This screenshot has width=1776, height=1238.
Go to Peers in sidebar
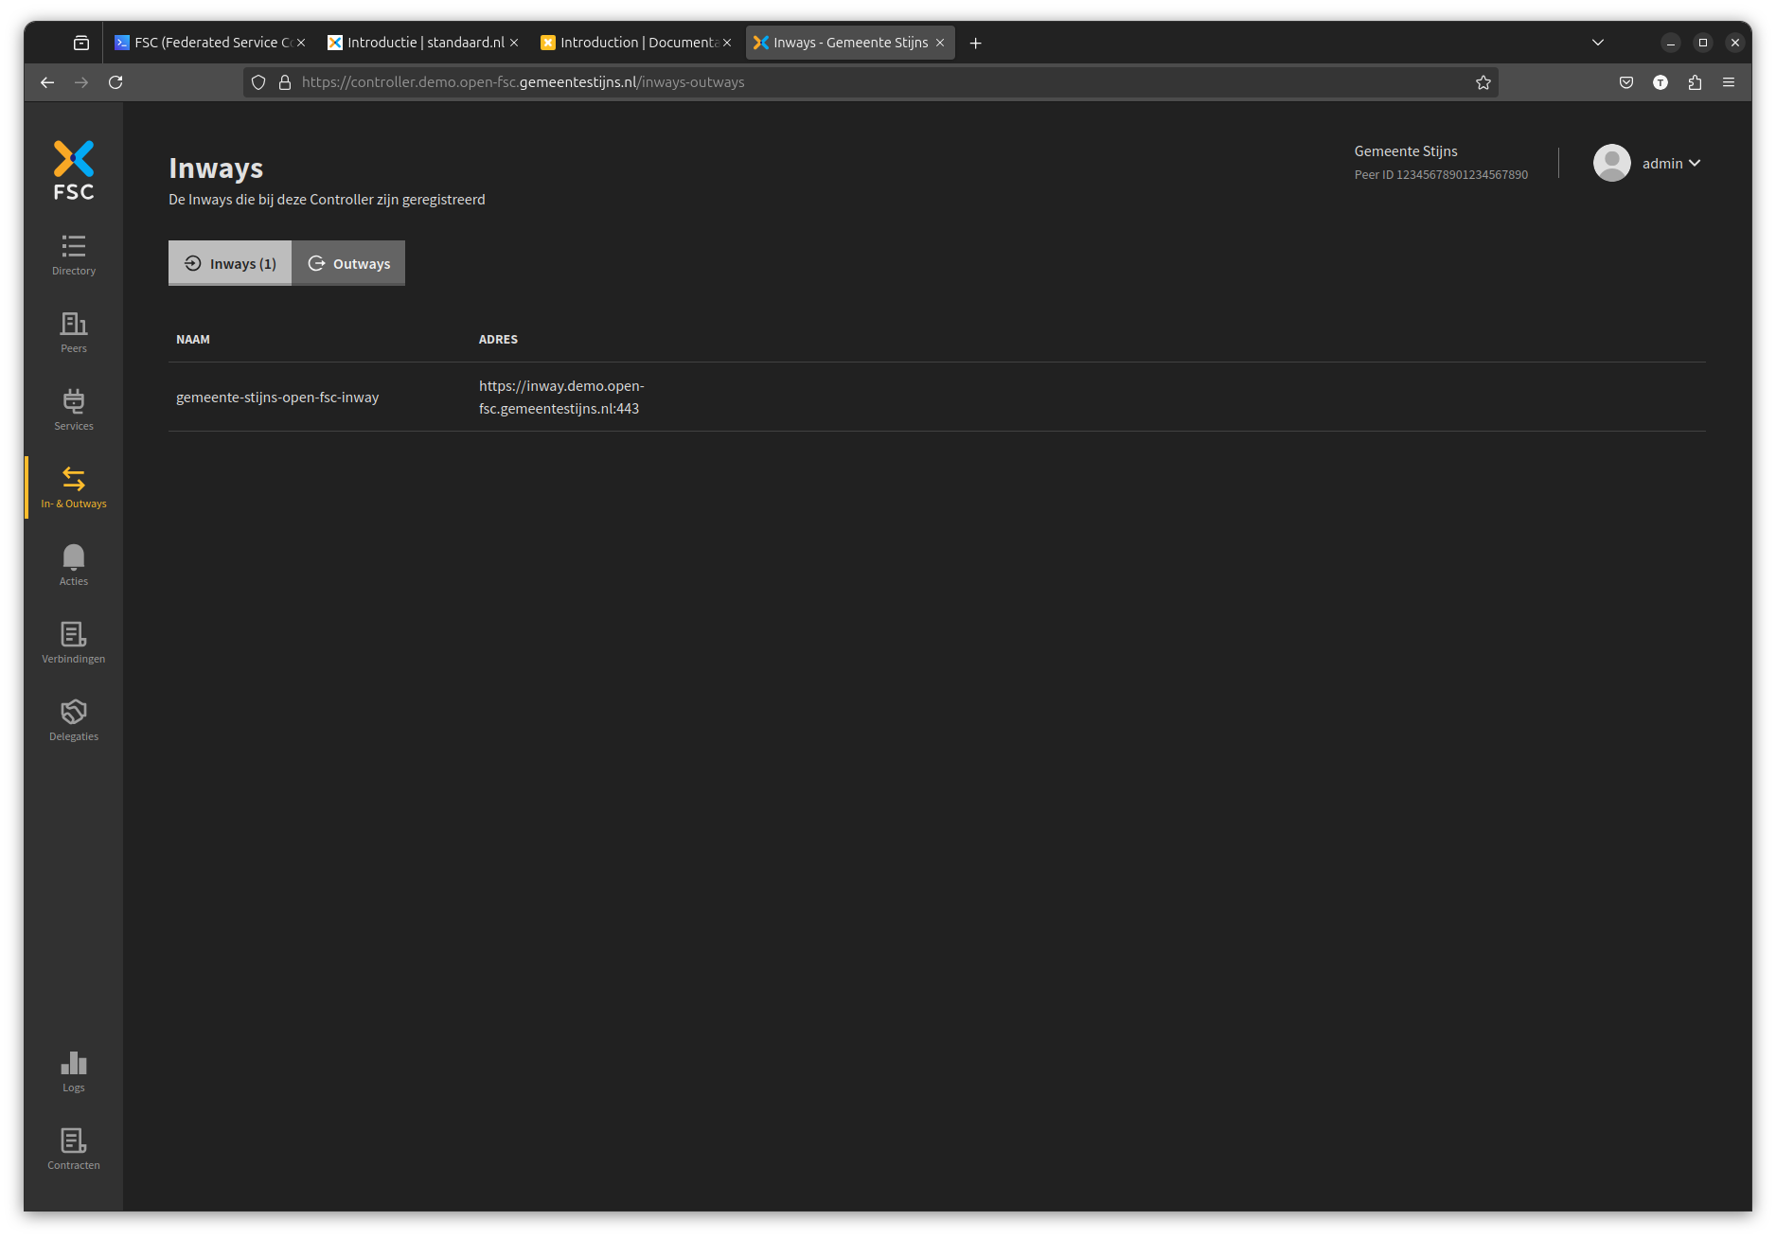click(x=74, y=333)
